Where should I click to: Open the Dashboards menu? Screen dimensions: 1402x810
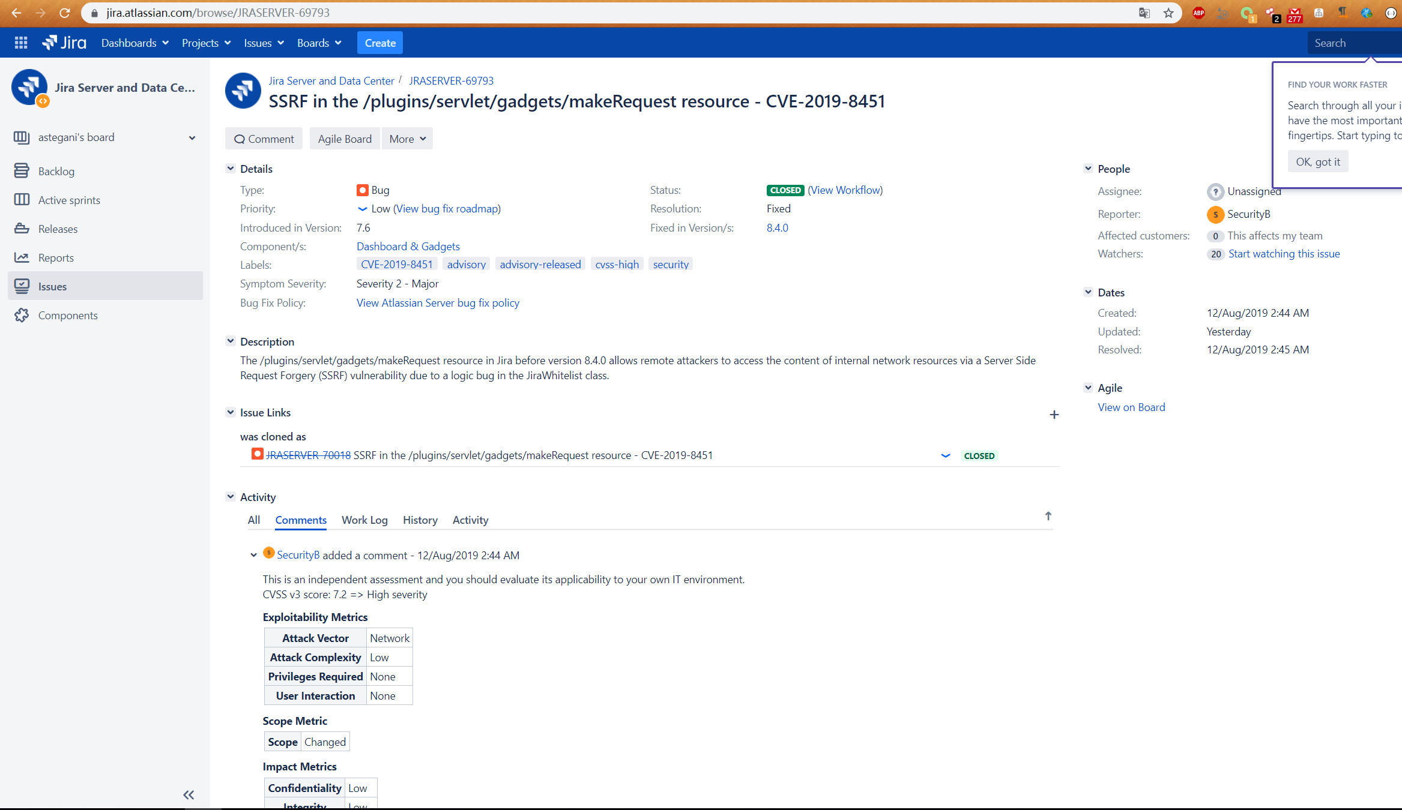coord(134,43)
